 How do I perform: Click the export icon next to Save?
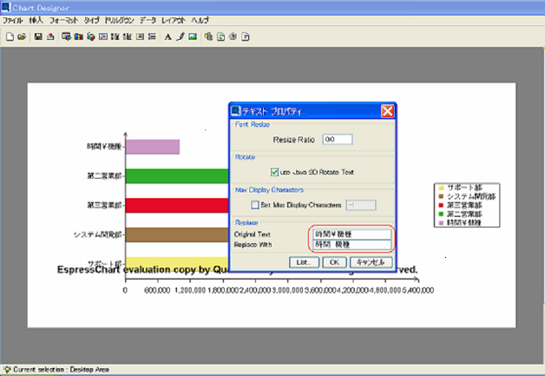[x=50, y=36]
